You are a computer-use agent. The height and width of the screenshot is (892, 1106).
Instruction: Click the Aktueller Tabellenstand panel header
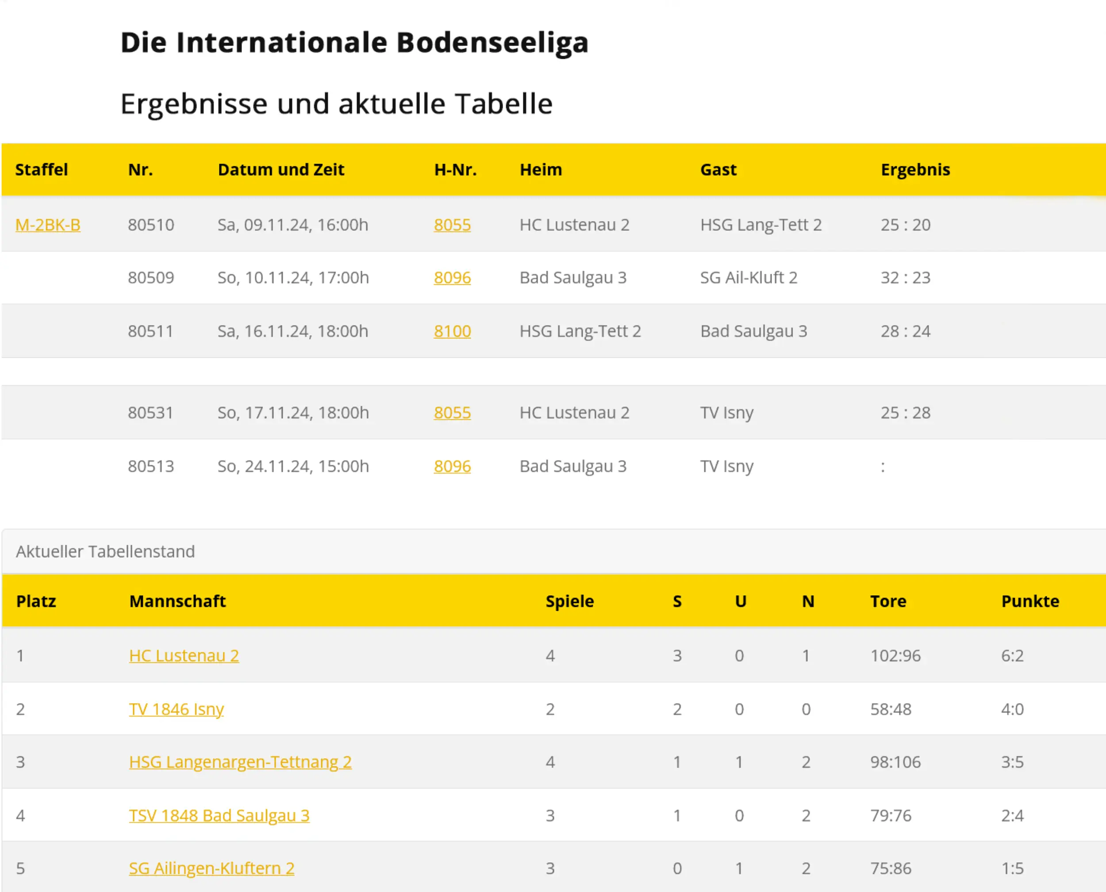click(x=105, y=551)
